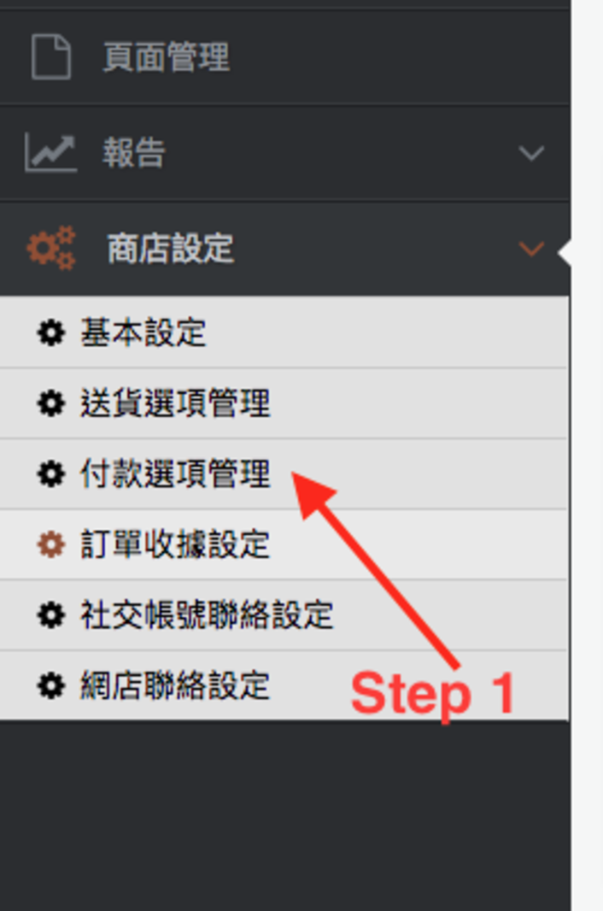Image resolution: width=603 pixels, height=911 pixels.
Task: Select the 報告 sidebar entry
Action: pyautogui.click(x=284, y=153)
